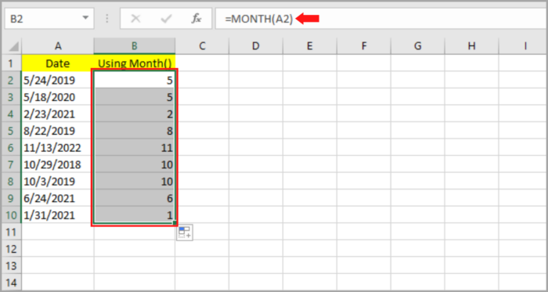Click the yellow Date header cell
548x292 pixels.
[x=58, y=63]
